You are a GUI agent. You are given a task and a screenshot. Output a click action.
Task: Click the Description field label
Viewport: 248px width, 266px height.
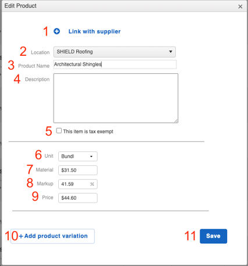(37, 79)
